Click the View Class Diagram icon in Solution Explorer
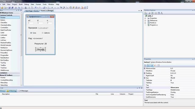Viewport: 195px width, 109px height. pos(162,13)
